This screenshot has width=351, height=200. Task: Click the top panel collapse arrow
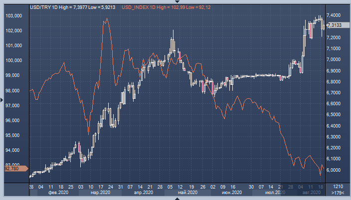[177, 2]
